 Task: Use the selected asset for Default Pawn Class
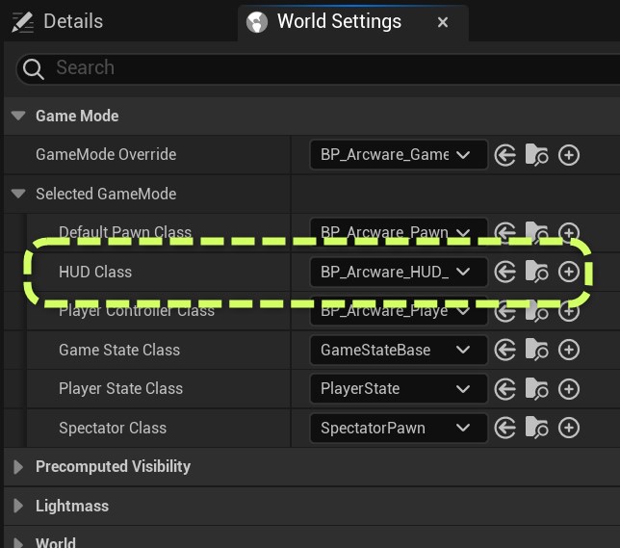click(x=505, y=233)
